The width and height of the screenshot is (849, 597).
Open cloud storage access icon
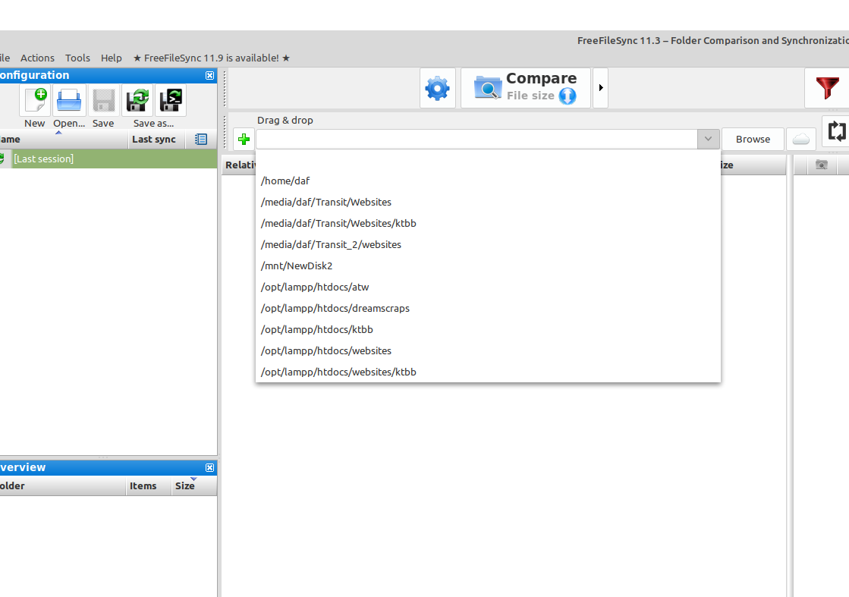[800, 139]
